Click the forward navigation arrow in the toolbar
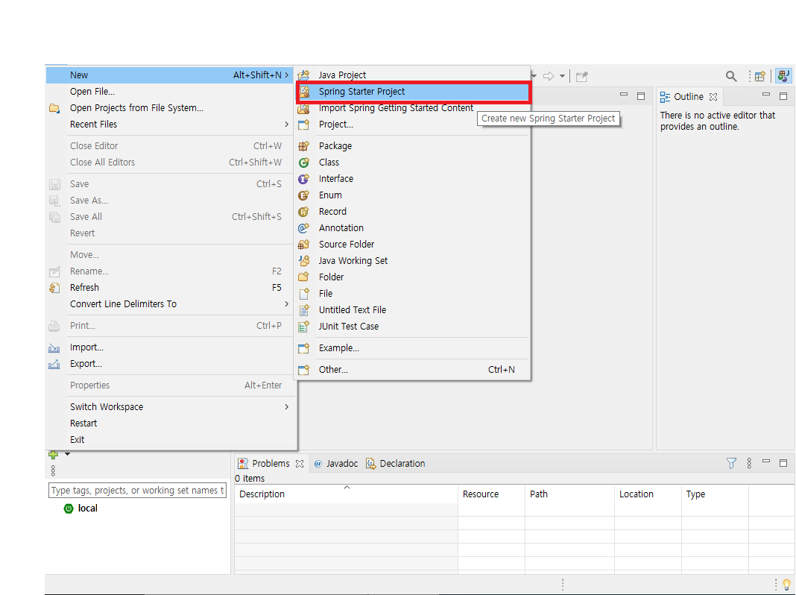 pyautogui.click(x=549, y=76)
